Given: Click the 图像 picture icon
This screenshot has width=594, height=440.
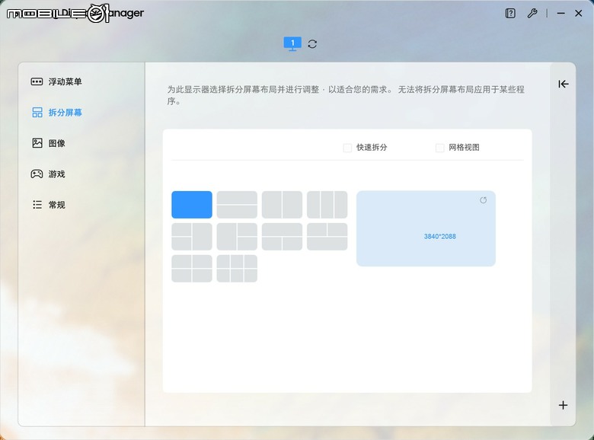Looking at the screenshot, I should [37, 143].
